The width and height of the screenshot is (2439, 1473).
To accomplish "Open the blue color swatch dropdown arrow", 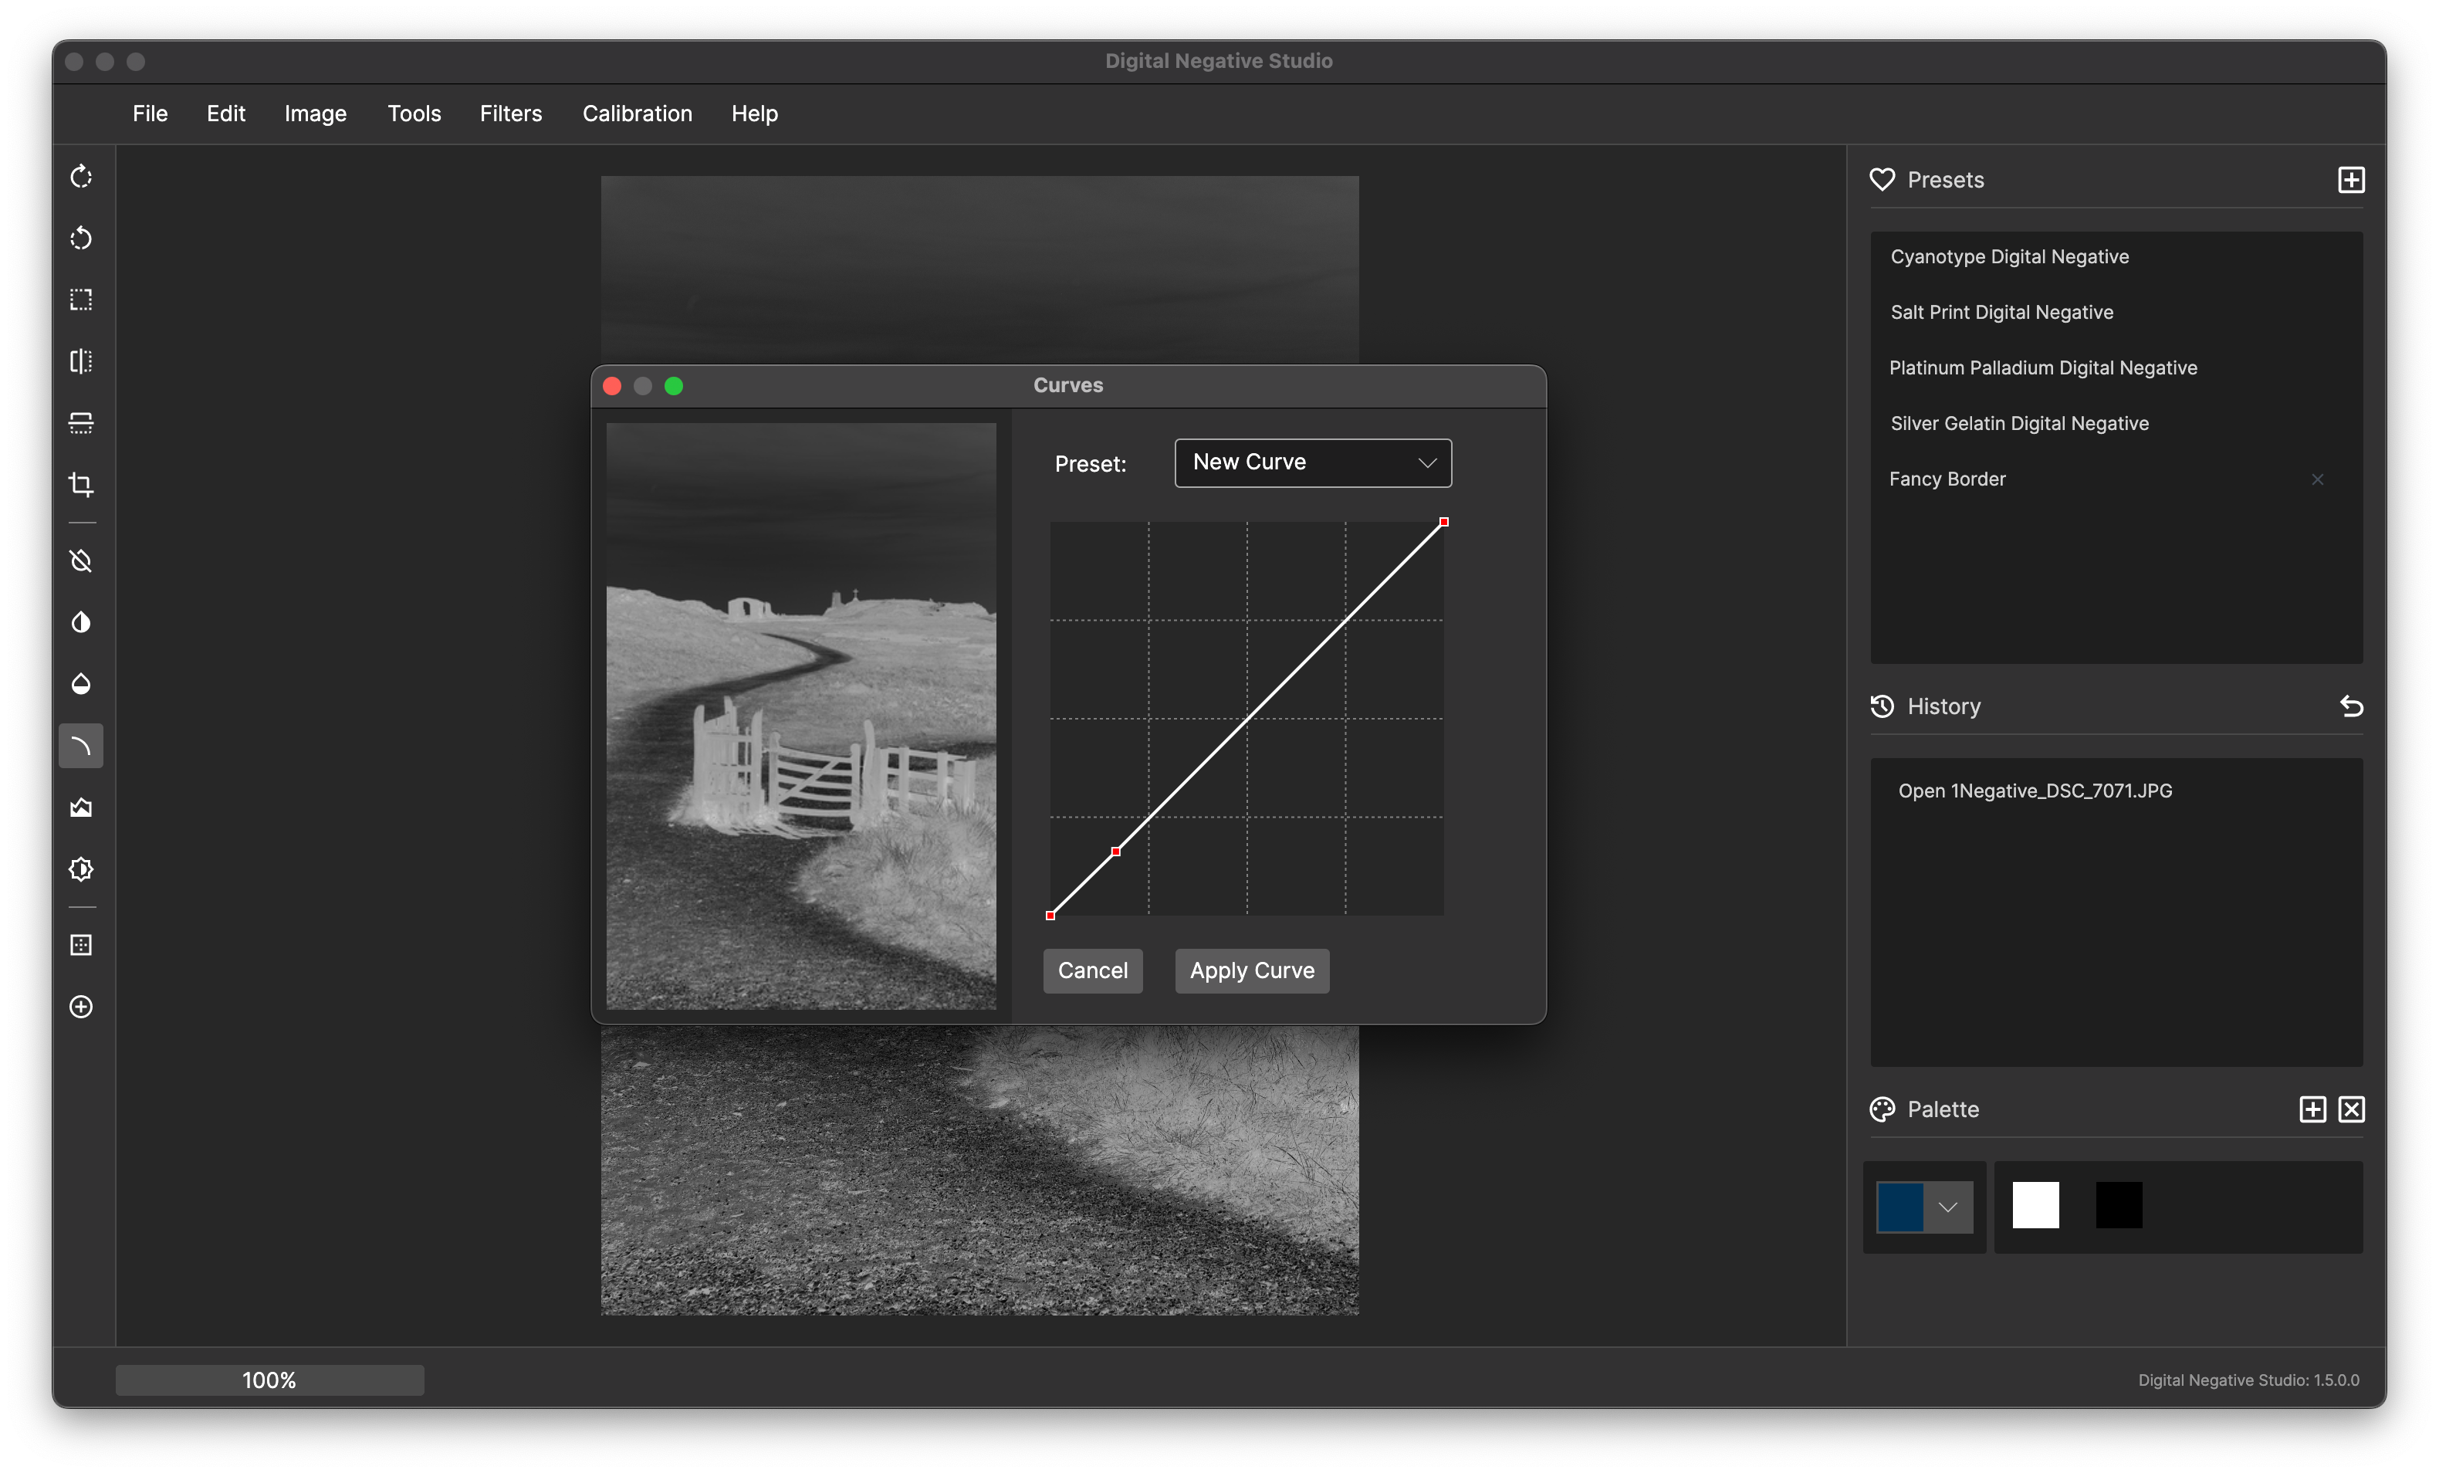I will [1947, 1207].
